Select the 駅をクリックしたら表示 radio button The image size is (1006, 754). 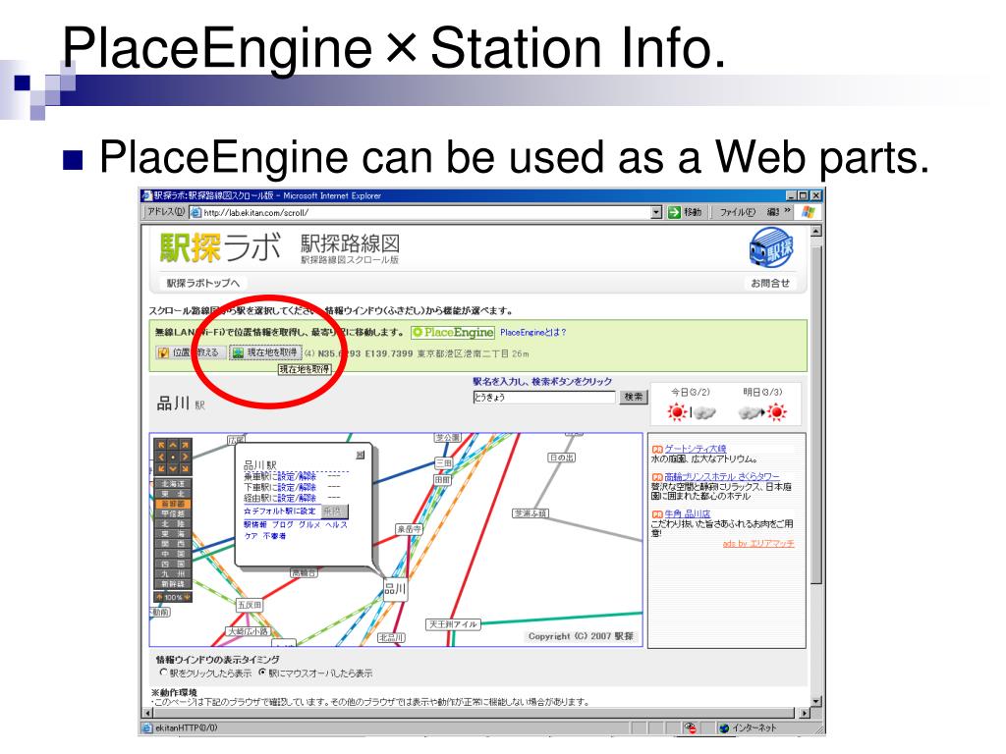(163, 672)
